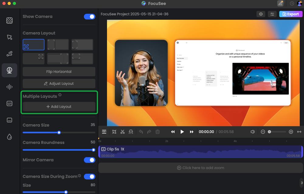Open the device frame sidebar icon
Image resolution: width=304 pixels, height=194 pixels.
(9, 120)
